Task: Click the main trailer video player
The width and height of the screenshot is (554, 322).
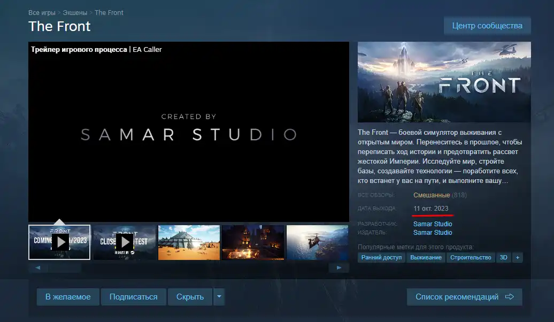Action: coord(189,132)
